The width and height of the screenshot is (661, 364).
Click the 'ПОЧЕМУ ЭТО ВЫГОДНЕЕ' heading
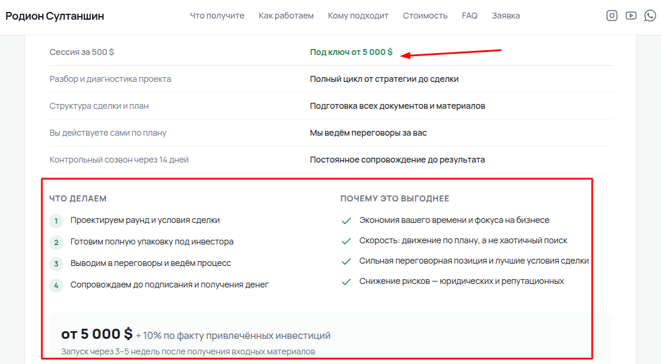[395, 198]
